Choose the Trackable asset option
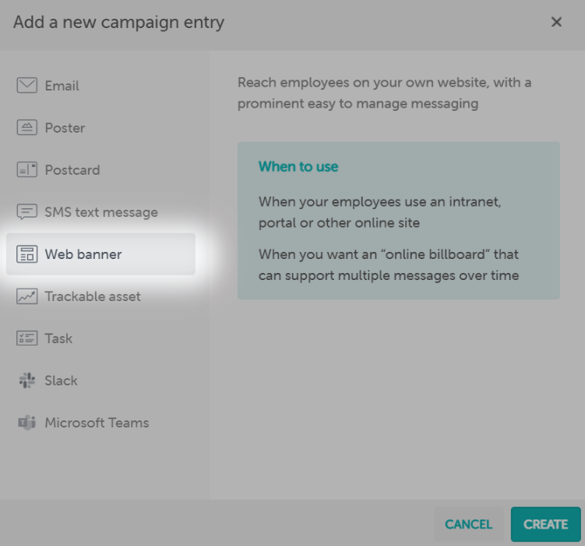 pyautogui.click(x=93, y=296)
